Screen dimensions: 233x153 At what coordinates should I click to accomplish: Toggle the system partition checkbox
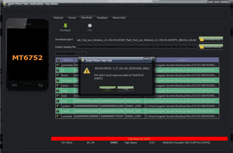(x=58, y=106)
